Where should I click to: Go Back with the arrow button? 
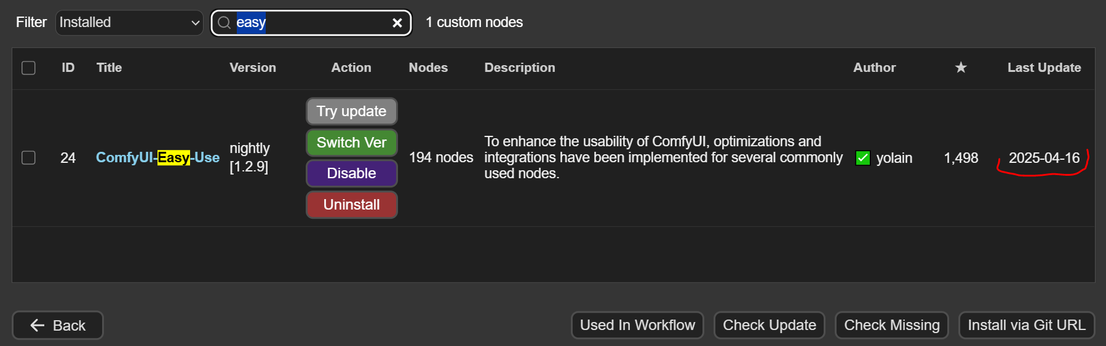coord(58,325)
